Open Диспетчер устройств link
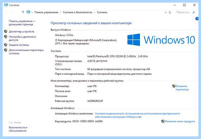The height and width of the screenshot is (139, 201). tap(21, 31)
